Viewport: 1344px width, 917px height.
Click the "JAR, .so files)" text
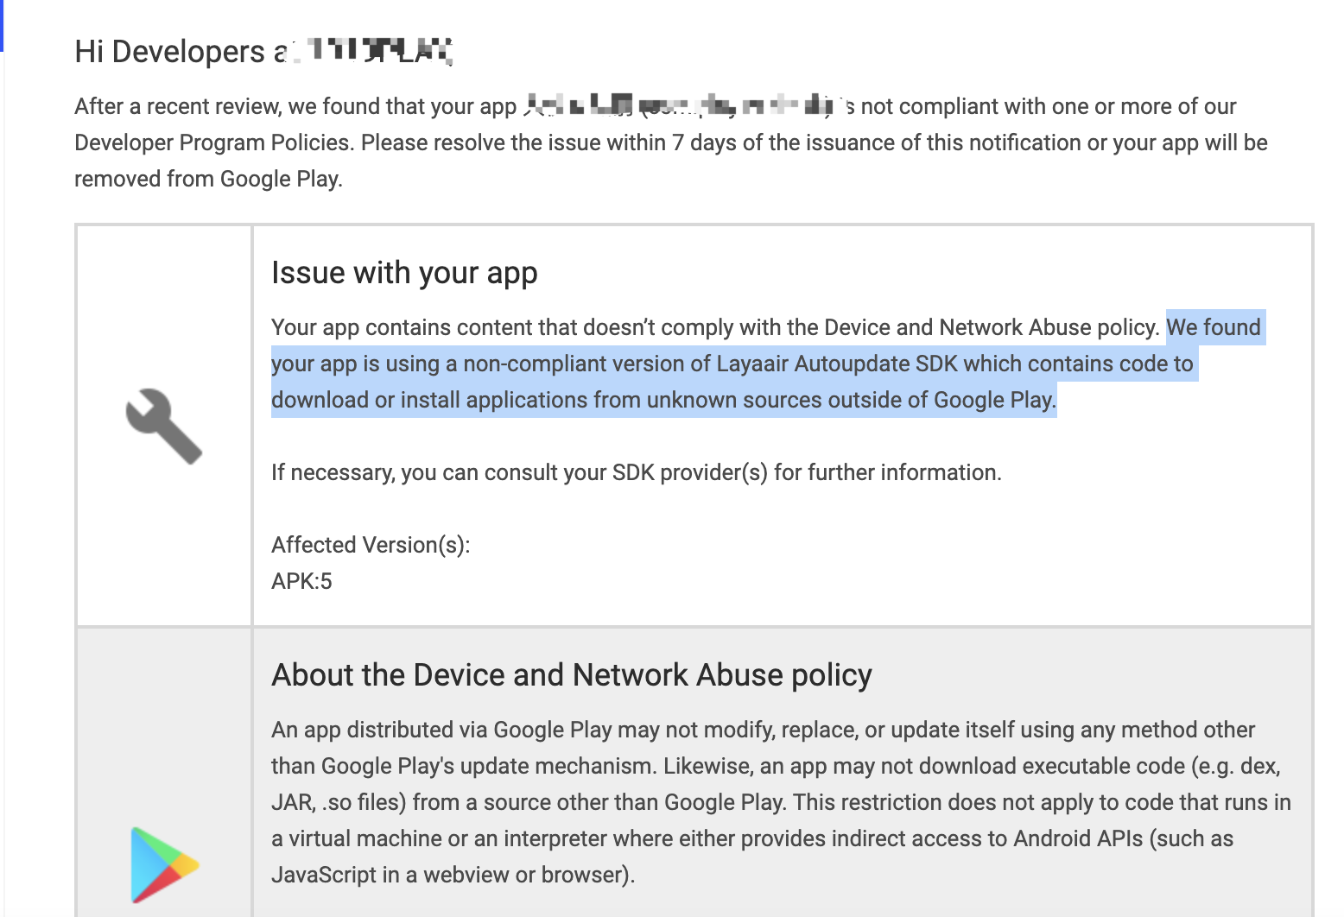338,802
